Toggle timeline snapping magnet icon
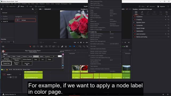 pos(59,46)
